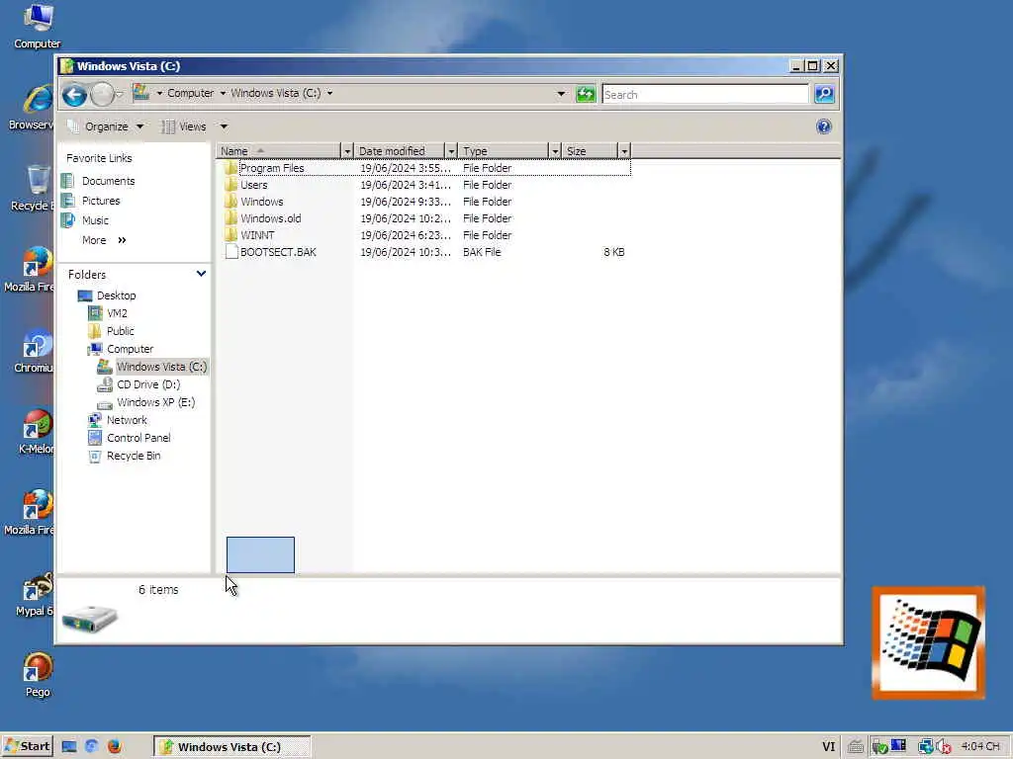The width and height of the screenshot is (1013, 759).
Task: Open the Views dropdown arrow
Action: (x=224, y=126)
